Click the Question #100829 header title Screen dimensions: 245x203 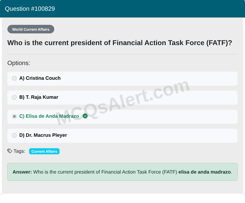point(30,9)
